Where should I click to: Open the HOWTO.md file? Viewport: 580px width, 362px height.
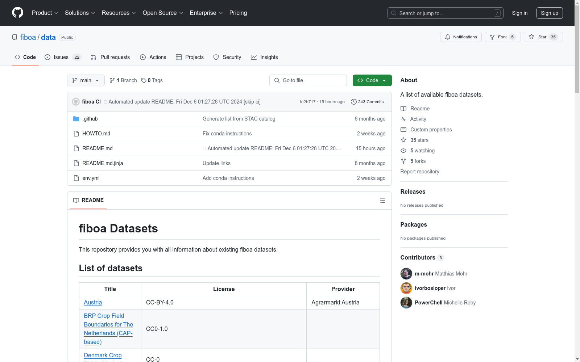pyautogui.click(x=96, y=134)
